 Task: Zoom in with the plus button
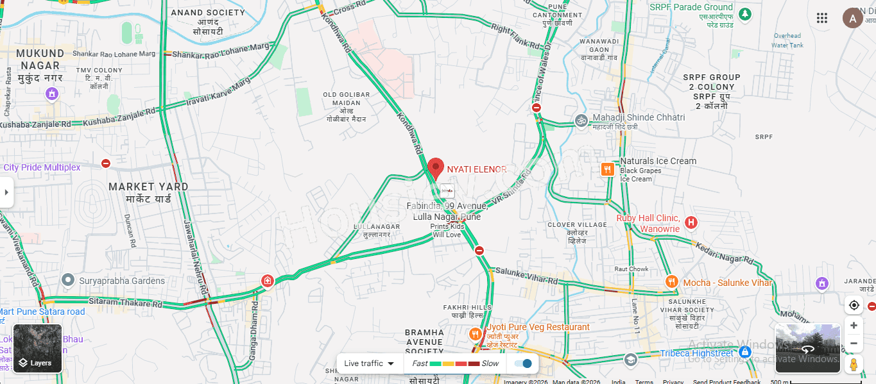pos(854,326)
